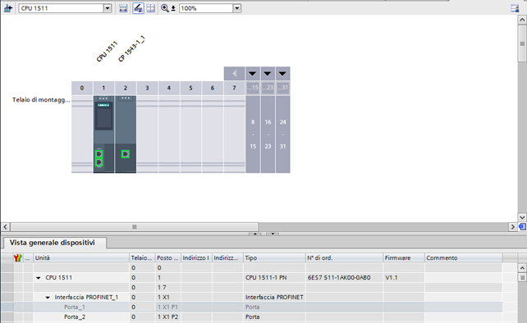Click the left arrow above rack slot 7
Screen dimensions: 527x323
tap(234, 73)
